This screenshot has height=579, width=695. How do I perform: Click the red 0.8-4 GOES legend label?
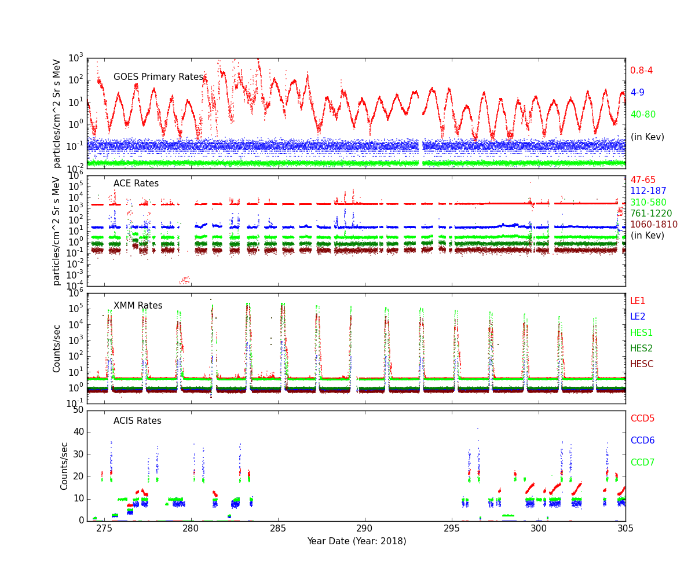(x=641, y=71)
